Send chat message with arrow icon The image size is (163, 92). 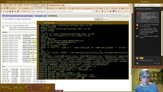pos(159,63)
